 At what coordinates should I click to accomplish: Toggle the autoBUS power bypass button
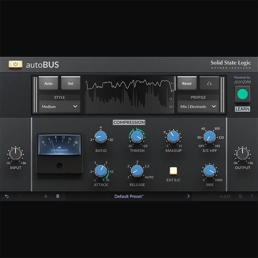point(15,64)
